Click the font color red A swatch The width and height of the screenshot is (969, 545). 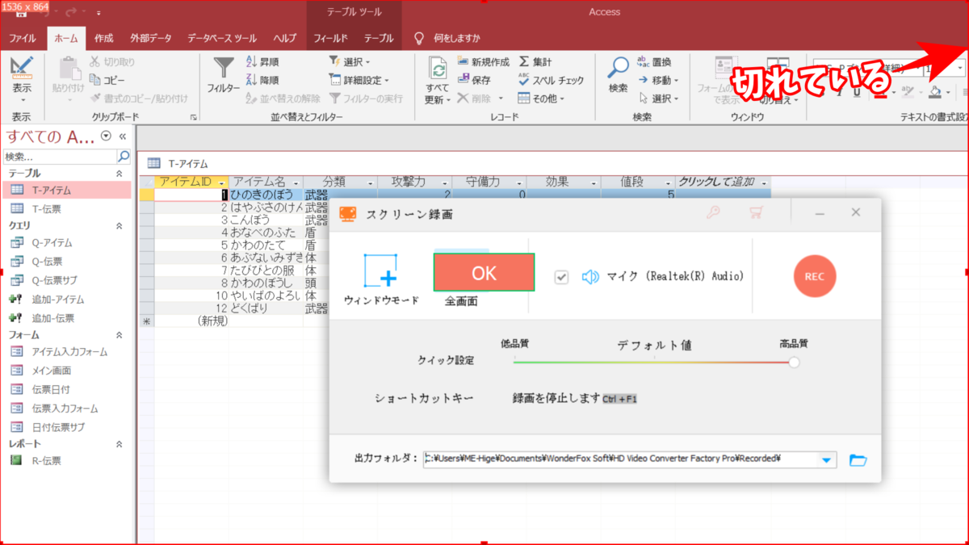pyautogui.click(x=879, y=92)
